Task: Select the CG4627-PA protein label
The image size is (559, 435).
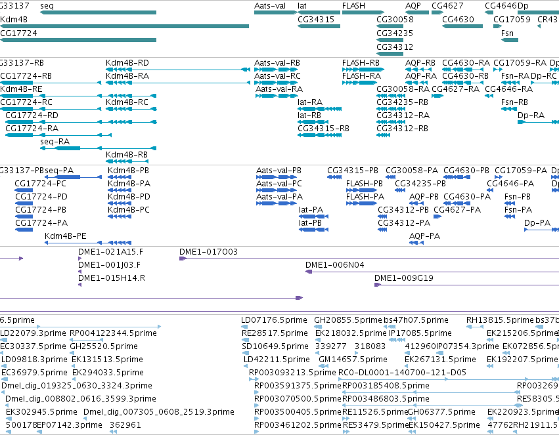Action: click(x=457, y=210)
